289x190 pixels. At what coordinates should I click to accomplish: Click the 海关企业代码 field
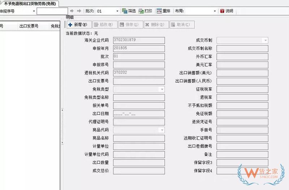(x=139, y=40)
